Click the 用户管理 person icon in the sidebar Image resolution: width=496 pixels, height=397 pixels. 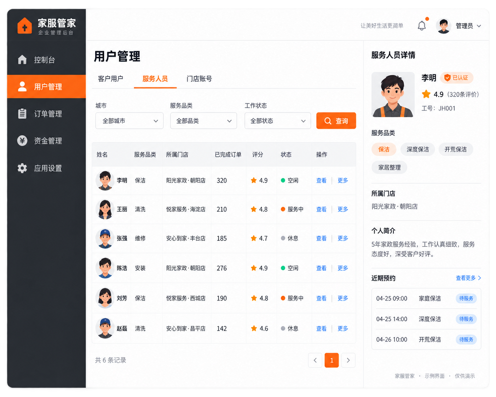point(22,86)
